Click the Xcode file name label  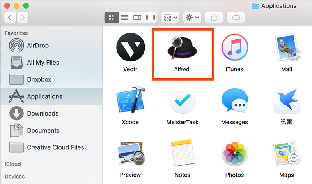pyautogui.click(x=130, y=122)
